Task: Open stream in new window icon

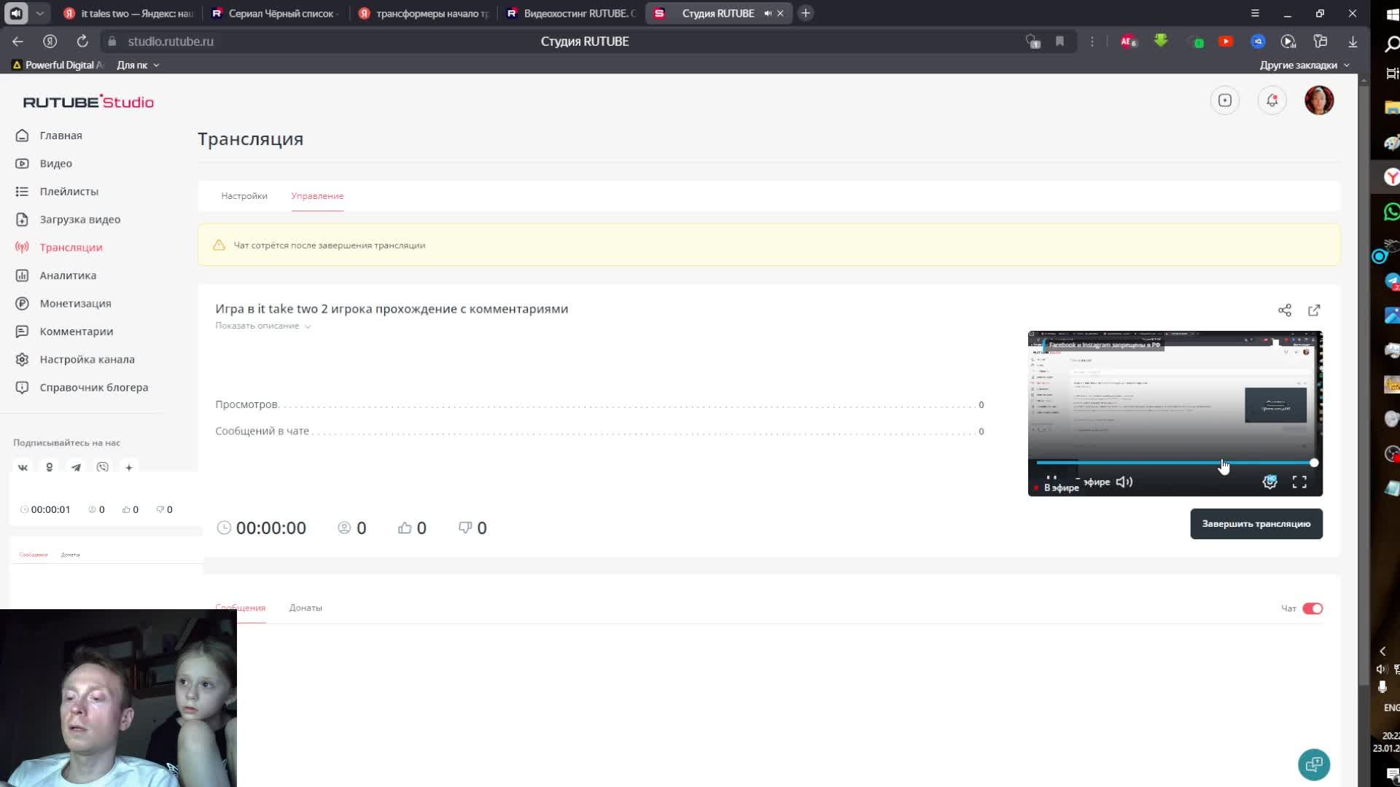Action: coord(1314,310)
